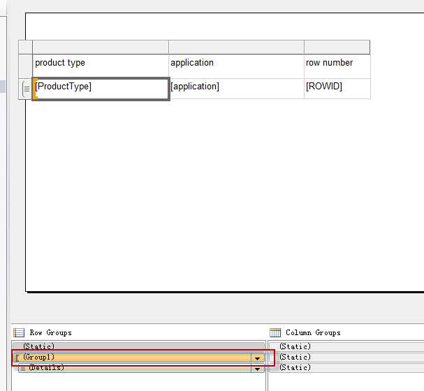The image size is (424, 391).
Task: Select the second (Static) column group
Action: pyautogui.click(x=346, y=357)
